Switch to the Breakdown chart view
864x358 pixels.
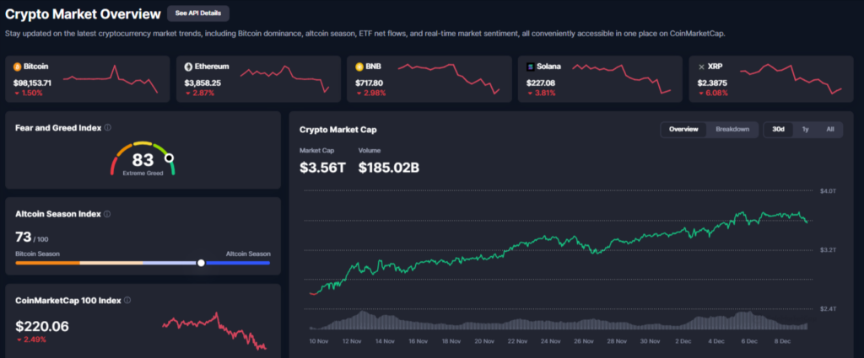[x=732, y=129]
